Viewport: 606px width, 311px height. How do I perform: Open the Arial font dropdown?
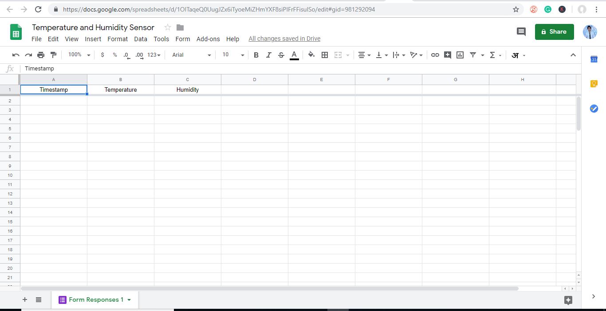coord(191,55)
